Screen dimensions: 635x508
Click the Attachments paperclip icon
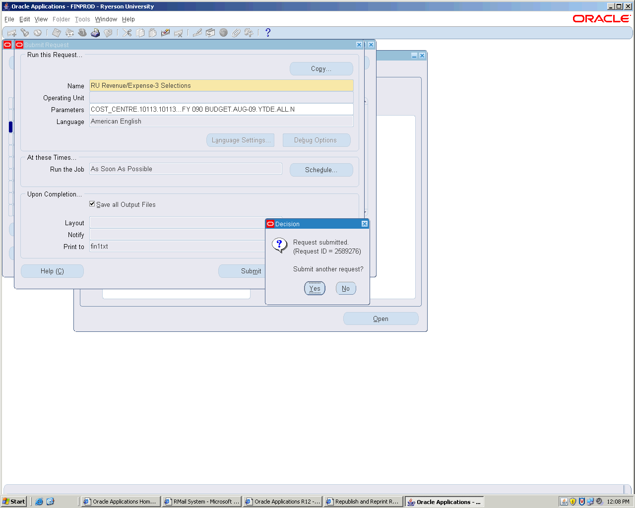236,33
